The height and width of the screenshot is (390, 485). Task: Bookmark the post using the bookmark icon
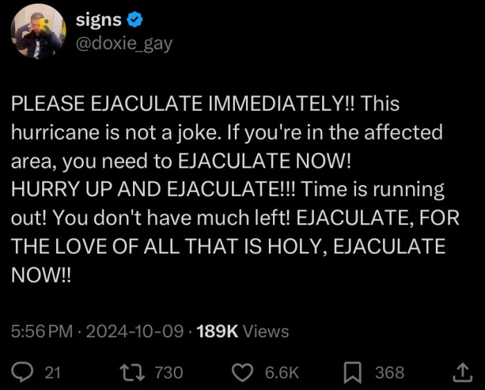pyautogui.click(x=353, y=373)
